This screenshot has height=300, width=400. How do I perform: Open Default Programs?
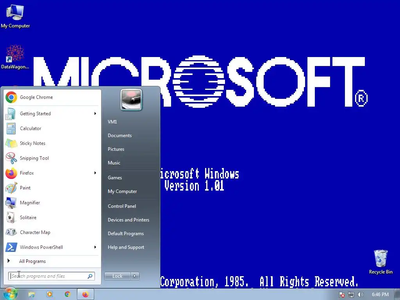click(x=126, y=234)
